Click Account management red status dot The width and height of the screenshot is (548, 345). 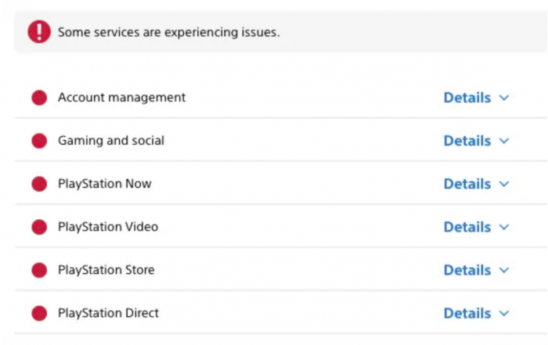[x=39, y=98]
